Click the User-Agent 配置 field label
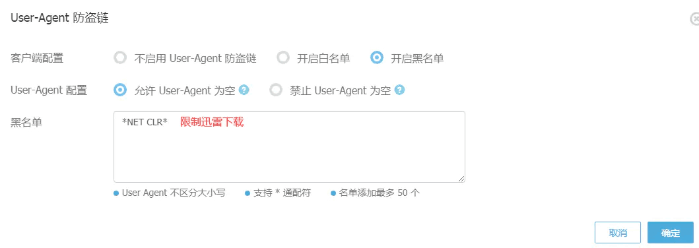Viewport: 699px width, 248px height. click(49, 90)
